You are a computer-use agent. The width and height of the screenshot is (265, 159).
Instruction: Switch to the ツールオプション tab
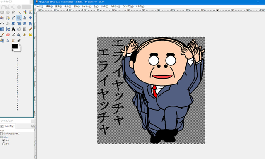pos(7,126)
